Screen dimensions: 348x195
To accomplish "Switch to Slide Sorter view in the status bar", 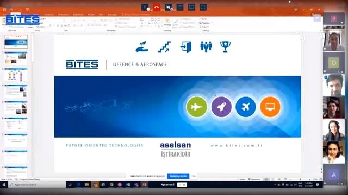I will coord(273,179).
